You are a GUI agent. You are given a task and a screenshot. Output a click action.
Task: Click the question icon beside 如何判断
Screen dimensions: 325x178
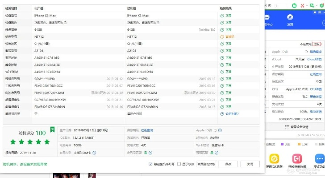pyautogui.click(x=222, y=113)
